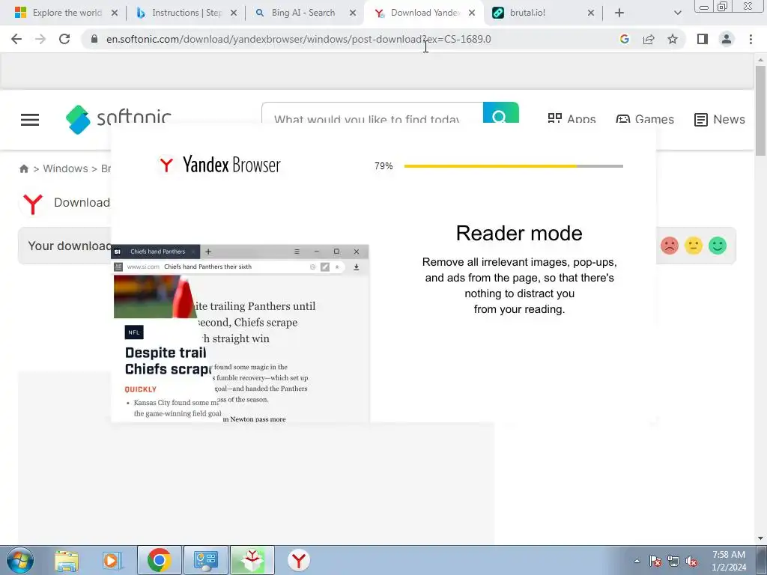Click the browser back arrow
Image resolution: width=767 pixels, height=575 pixels.
coord(16,39)
